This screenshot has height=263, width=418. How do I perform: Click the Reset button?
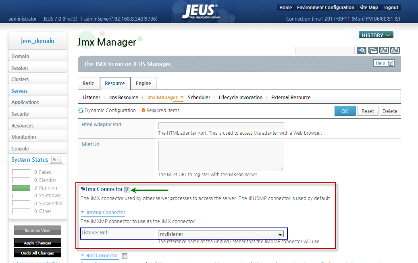[368, 111]
